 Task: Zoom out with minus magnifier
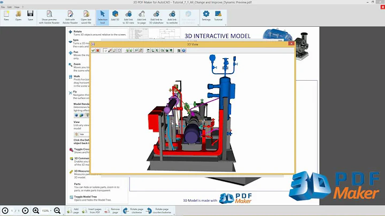[57, 211]
